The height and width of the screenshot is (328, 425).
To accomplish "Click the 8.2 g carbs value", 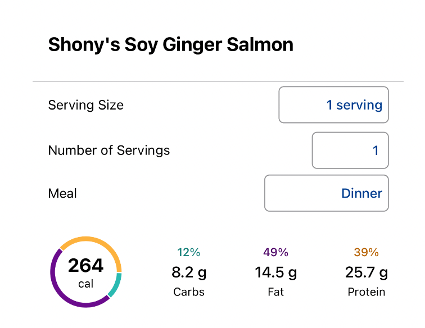I will (x=188, y=273).
